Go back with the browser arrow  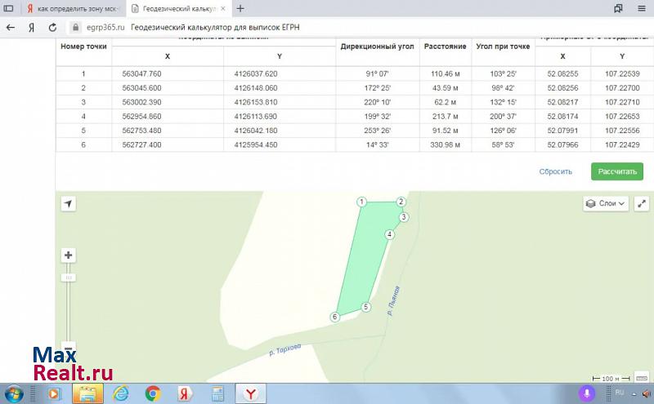click(11, 27)
